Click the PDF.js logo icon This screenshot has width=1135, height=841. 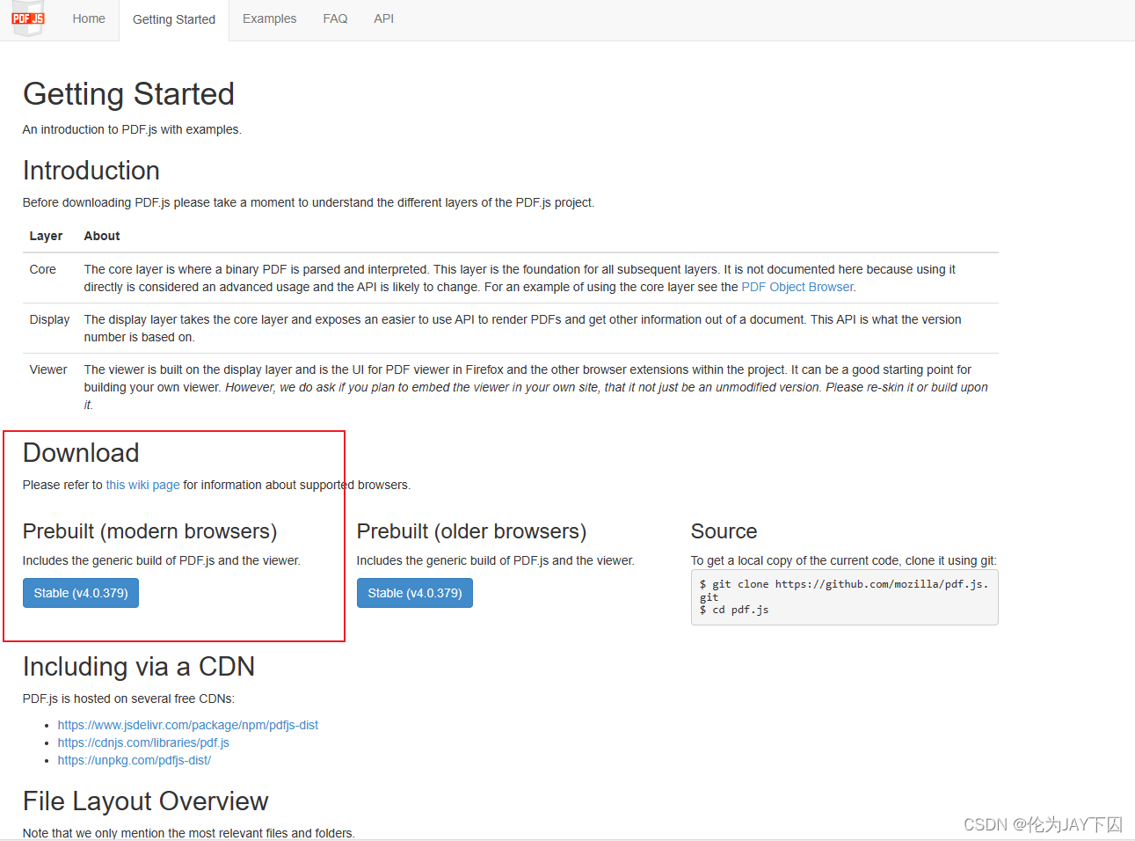(27, 18)
